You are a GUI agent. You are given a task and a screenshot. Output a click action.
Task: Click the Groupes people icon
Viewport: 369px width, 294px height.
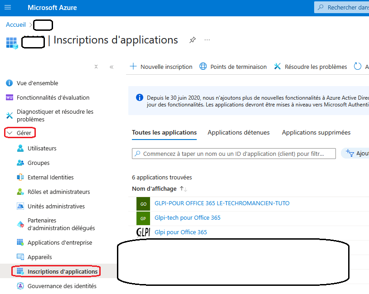pos(20,163)
